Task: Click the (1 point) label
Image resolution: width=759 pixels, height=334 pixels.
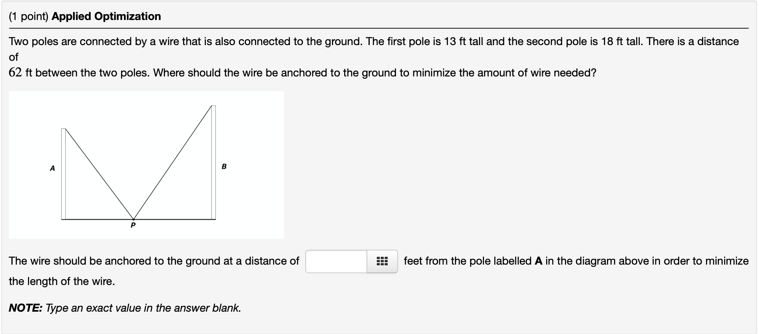Action: [x=27, y=16]
